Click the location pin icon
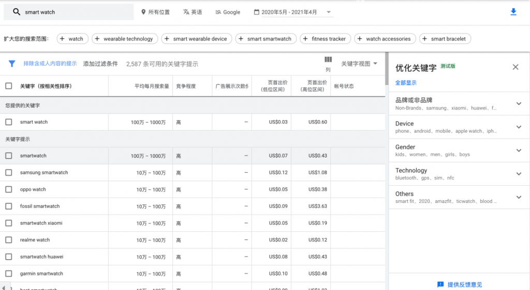The width and height of the screenshot is (530, 290). (x=143, y=12)
